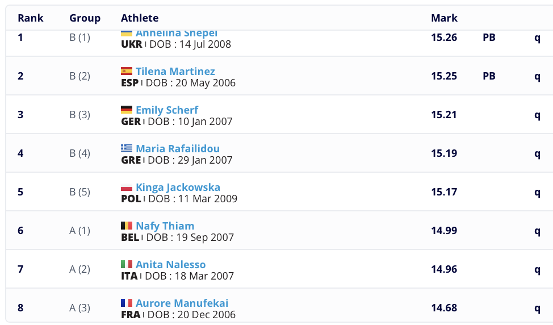The image size is (553, 325).
Task: Click the Poland flag icon
Action: coord(127,188)
